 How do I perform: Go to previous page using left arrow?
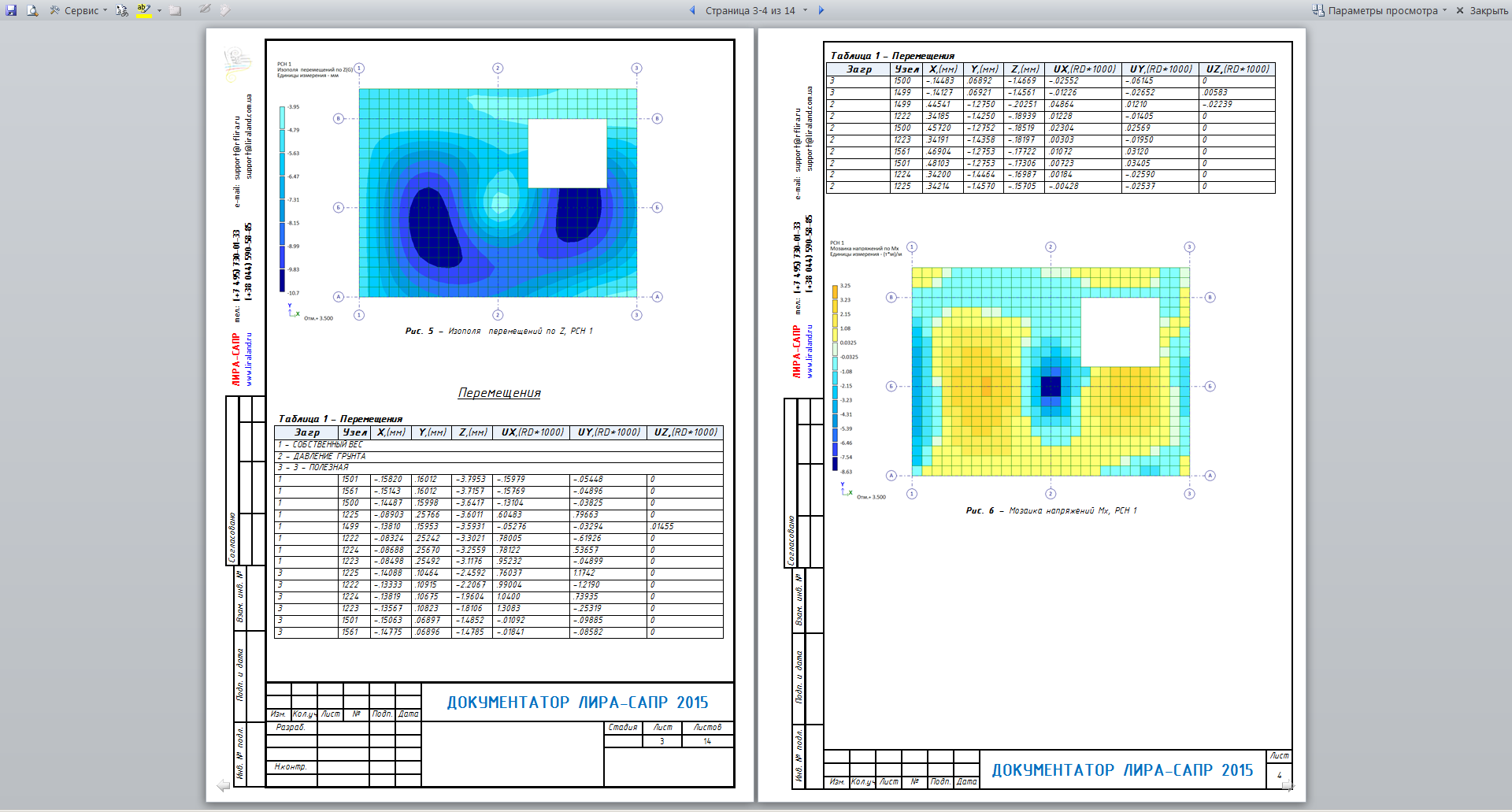[x=692, y=10]
